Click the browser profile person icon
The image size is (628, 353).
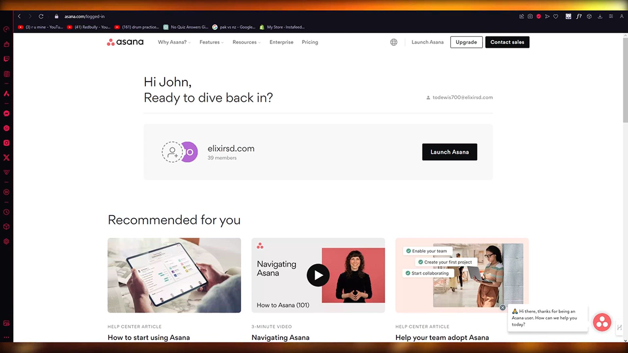tap(621, 16)
